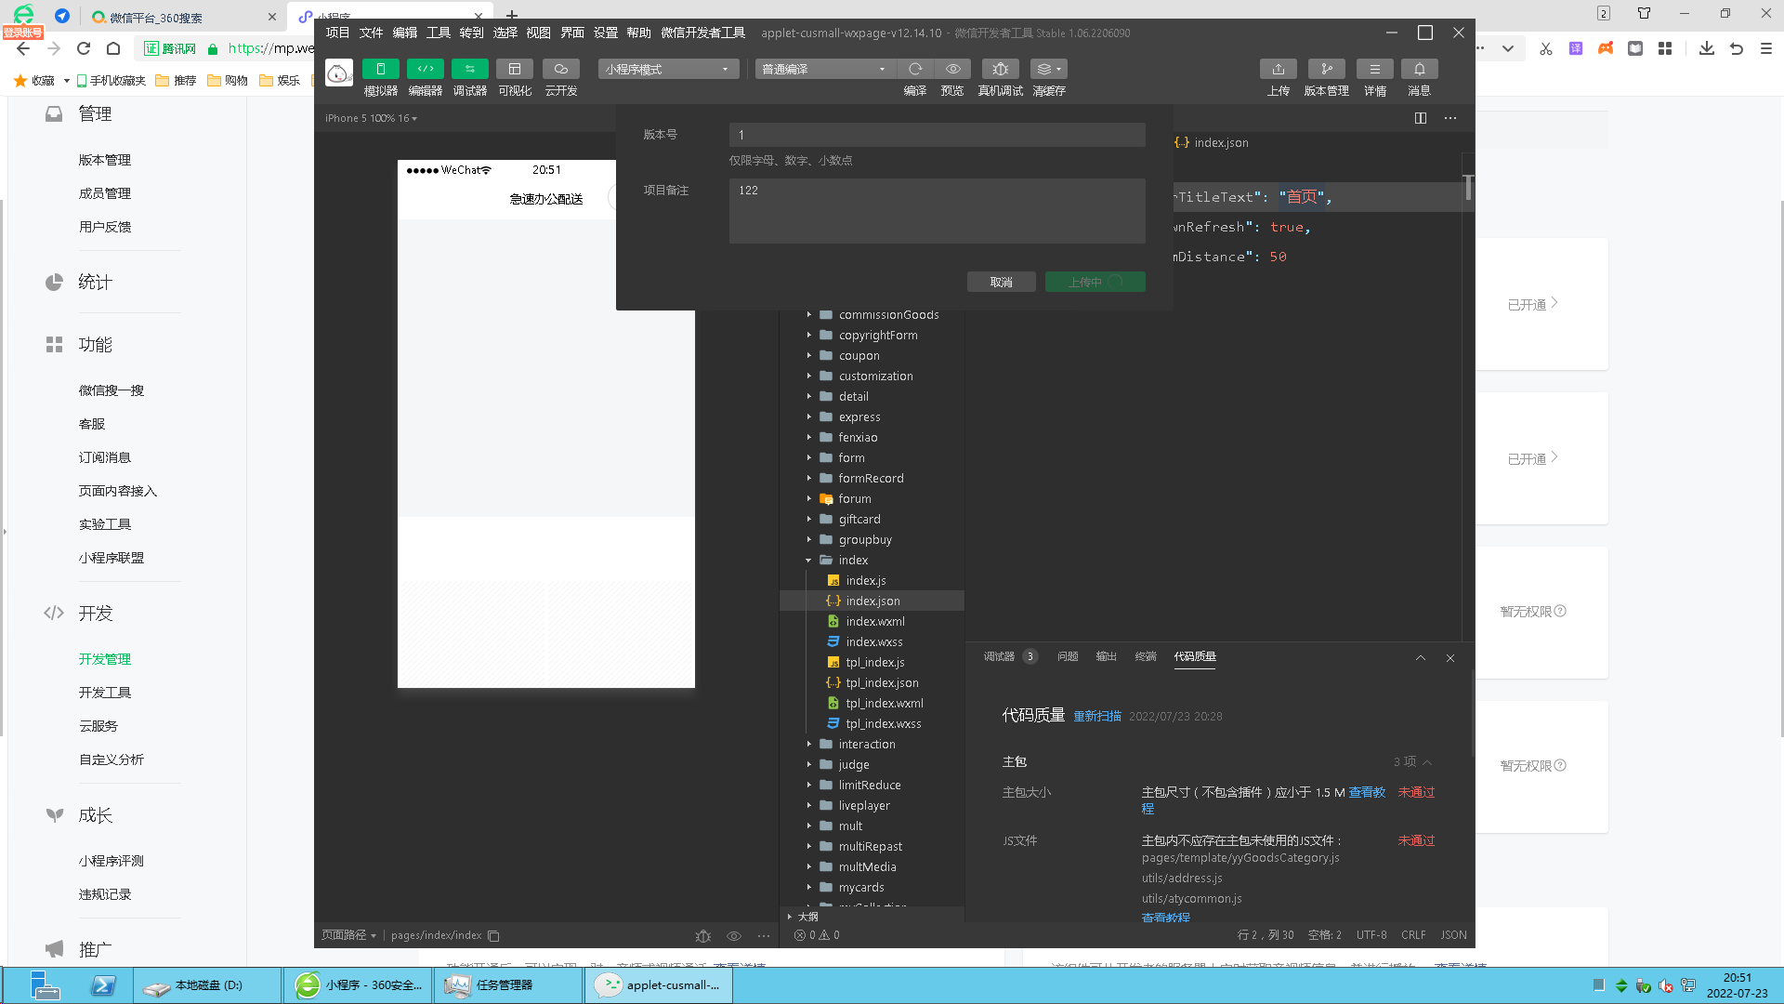1784x1004 pixels.
Task: Toggle the simulator panel button
Action: click(x=380, y=69)
